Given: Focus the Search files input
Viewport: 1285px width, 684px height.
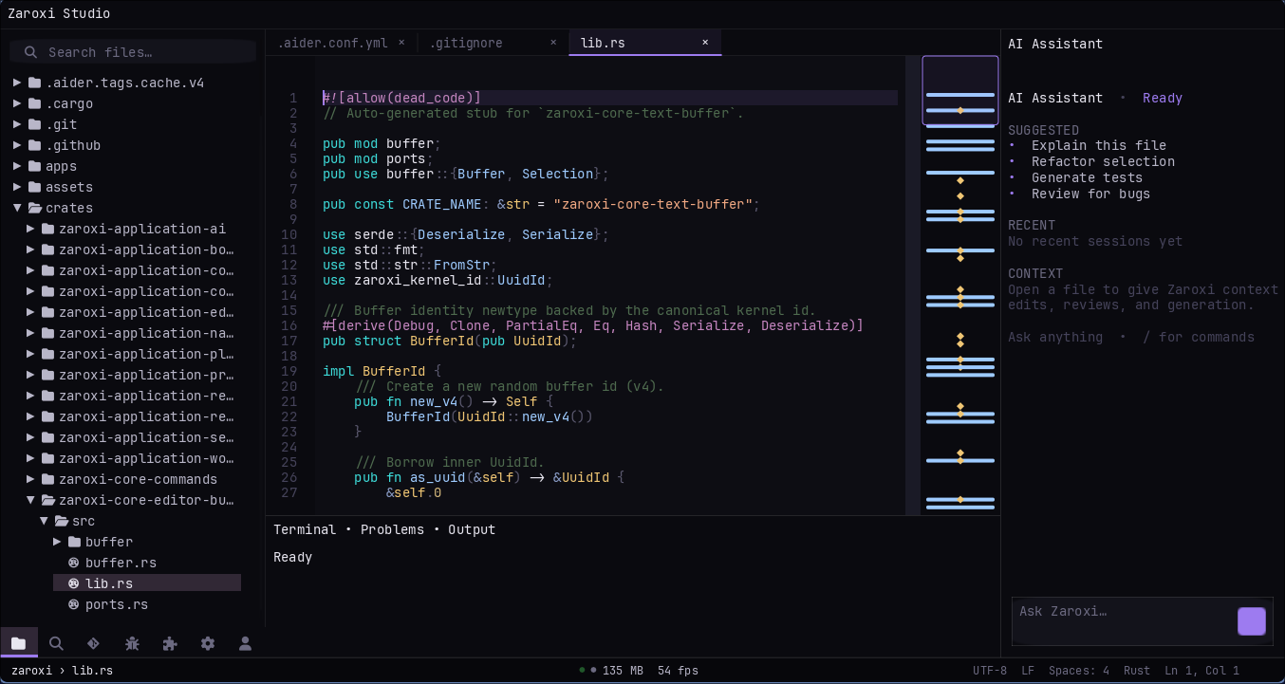Looking at the screenshot, I should (x=133, y=52).
